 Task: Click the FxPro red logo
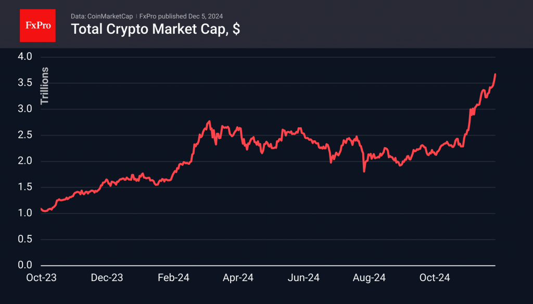(x=37, y=24)
